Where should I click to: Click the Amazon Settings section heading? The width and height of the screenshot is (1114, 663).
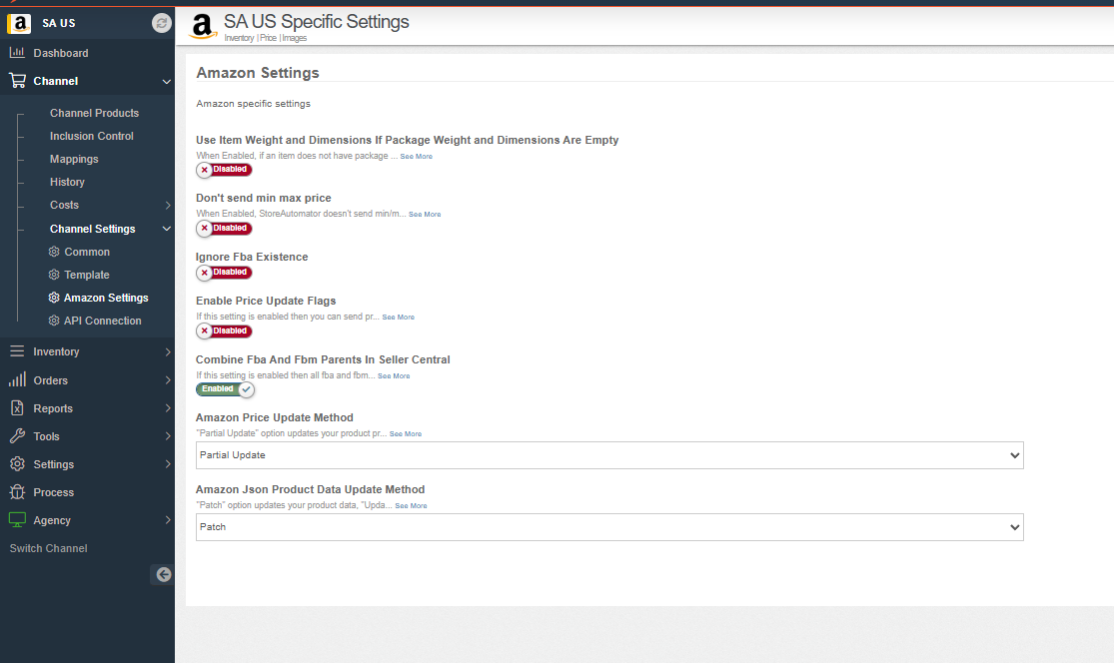click(257, 73)
